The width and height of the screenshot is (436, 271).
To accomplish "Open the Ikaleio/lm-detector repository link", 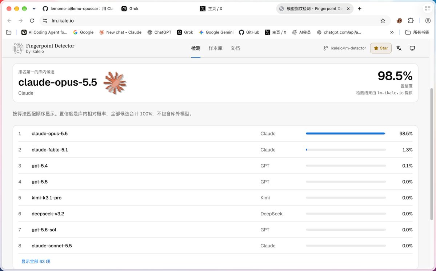I will pyautogui.click(x=345, y=48).
